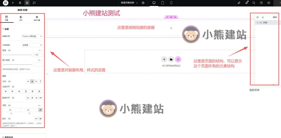Open the 内容宽度 dropdown

click(32, 45)
